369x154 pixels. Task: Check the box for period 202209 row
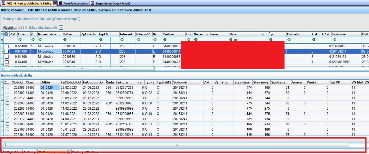(x=7, y=103)
